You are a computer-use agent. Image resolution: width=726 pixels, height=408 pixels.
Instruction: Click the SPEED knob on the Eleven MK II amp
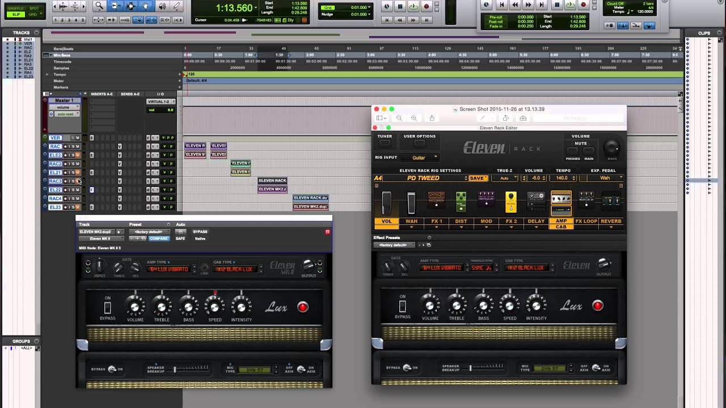(215, 307)
